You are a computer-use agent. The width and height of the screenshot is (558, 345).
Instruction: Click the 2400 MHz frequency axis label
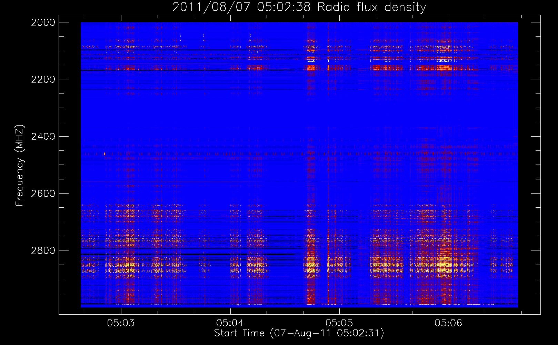[x=43, y=137]
